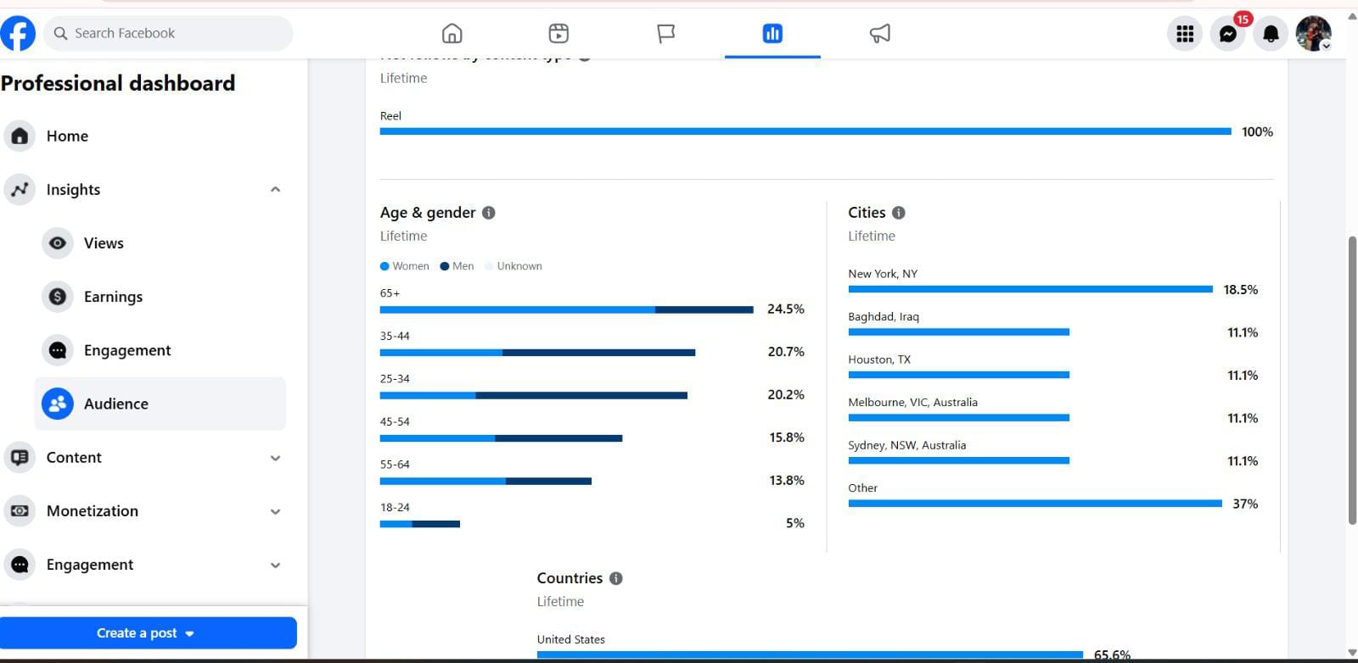Screen dimensions: 1358x663
Task: Open the Messenger icon with 15 badge
Action: click(x=1228, y=33)
